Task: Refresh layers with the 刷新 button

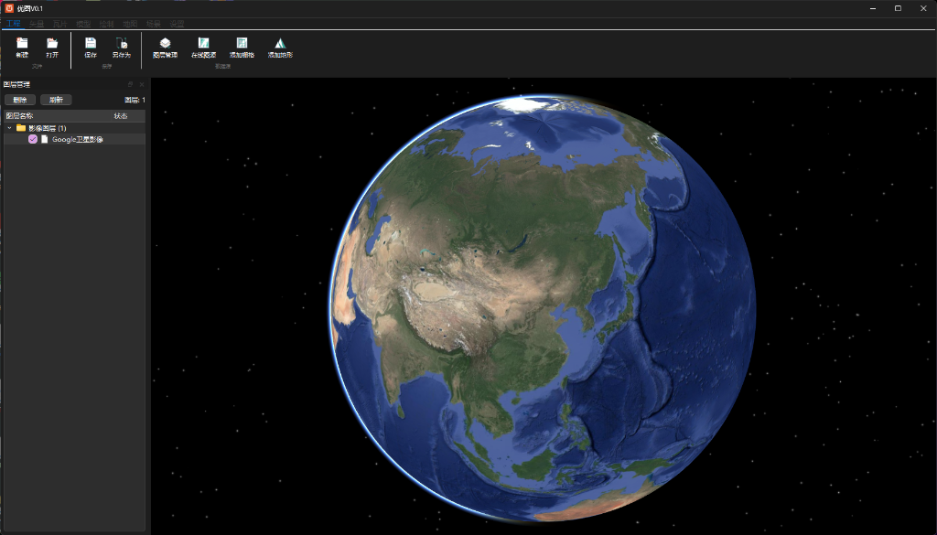Action: point(57,100)
